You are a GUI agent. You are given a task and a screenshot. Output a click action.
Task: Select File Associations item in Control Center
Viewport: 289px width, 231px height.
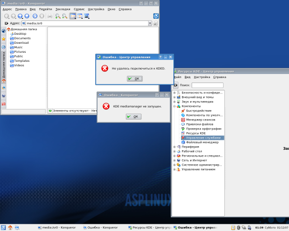pos(197,124)
